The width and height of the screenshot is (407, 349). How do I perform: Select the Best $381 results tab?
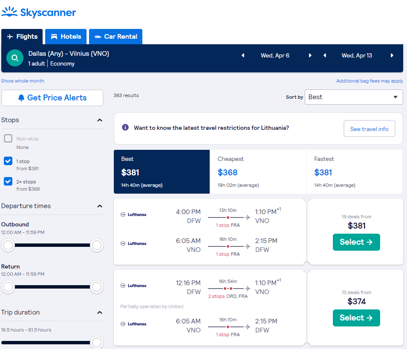[x=162, y=172]
